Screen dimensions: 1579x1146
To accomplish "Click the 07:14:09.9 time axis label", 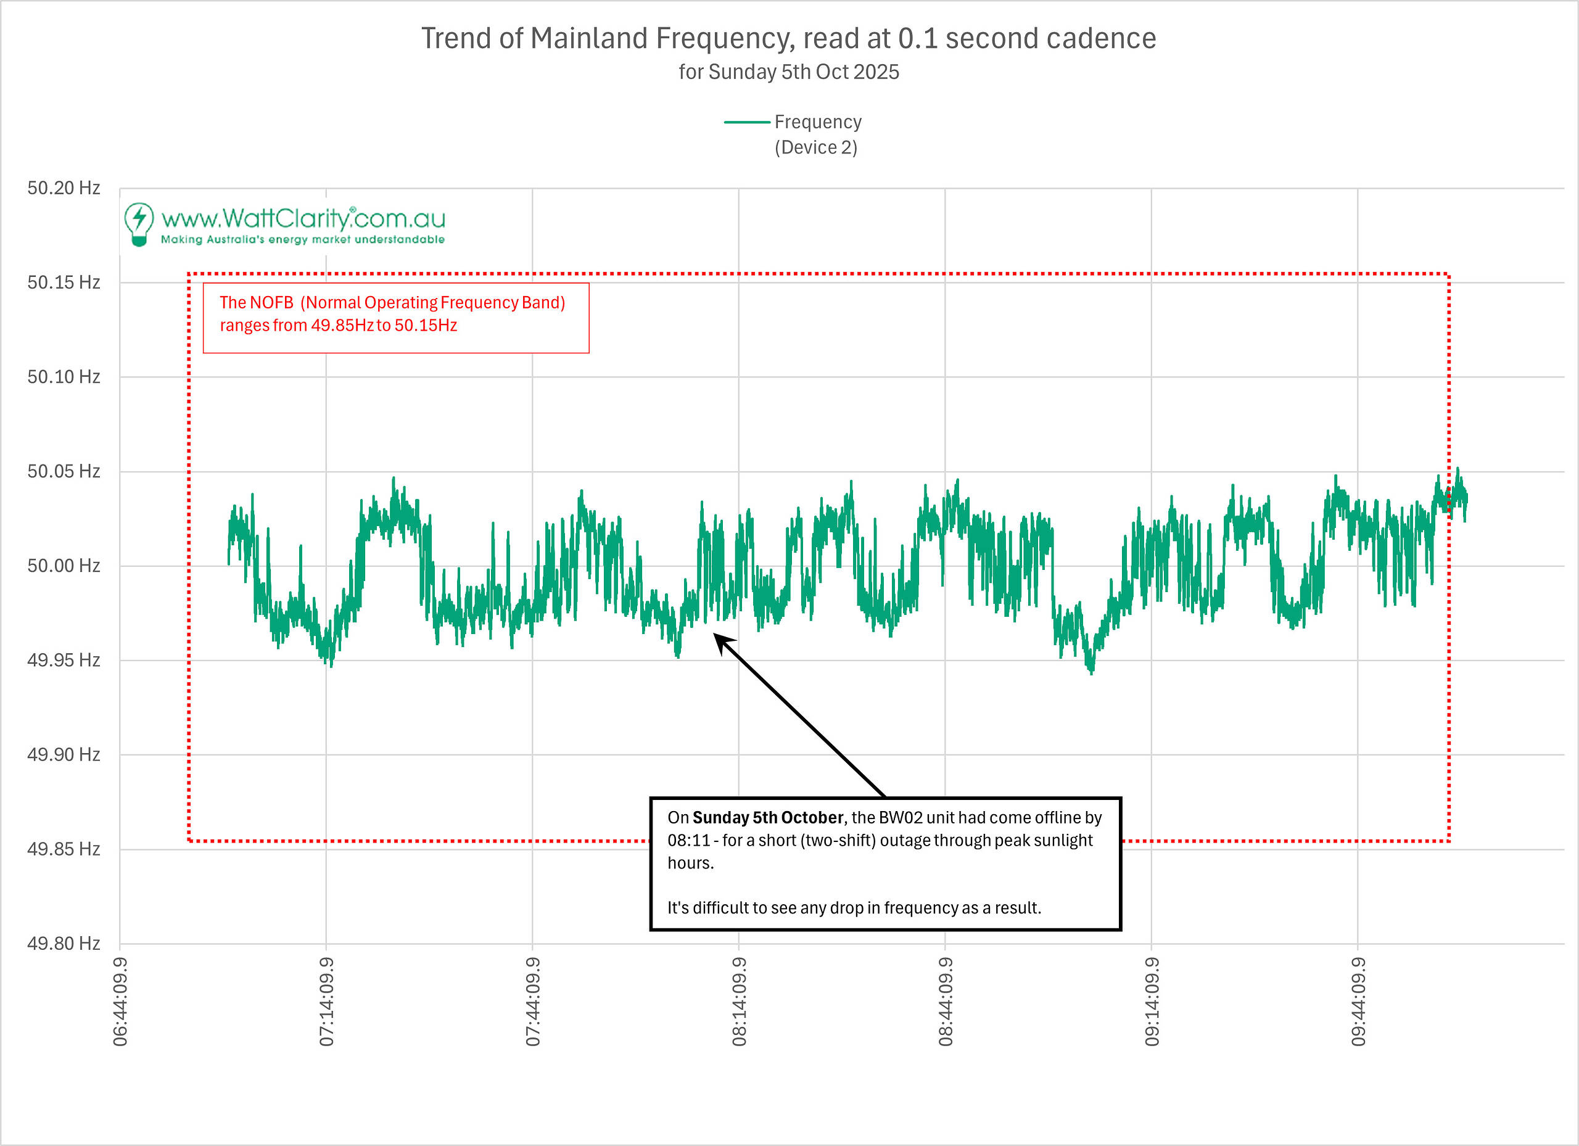I will click(326, 1001).
